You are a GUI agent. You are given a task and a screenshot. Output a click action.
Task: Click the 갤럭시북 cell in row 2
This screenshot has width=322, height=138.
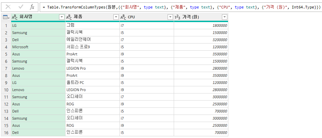(x=92, y=33)
